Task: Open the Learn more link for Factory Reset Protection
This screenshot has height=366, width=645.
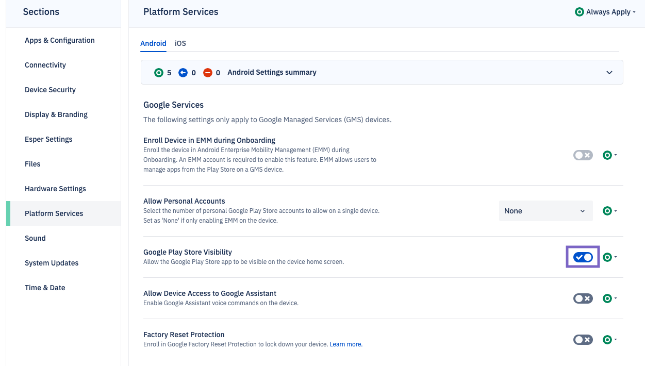Action: tap(345, 344)
